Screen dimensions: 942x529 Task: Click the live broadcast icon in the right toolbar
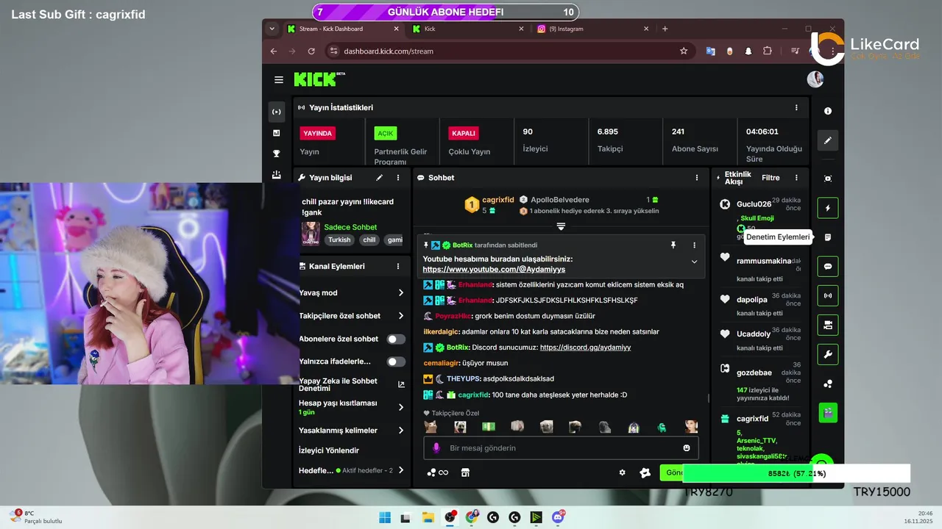point(828,295)
